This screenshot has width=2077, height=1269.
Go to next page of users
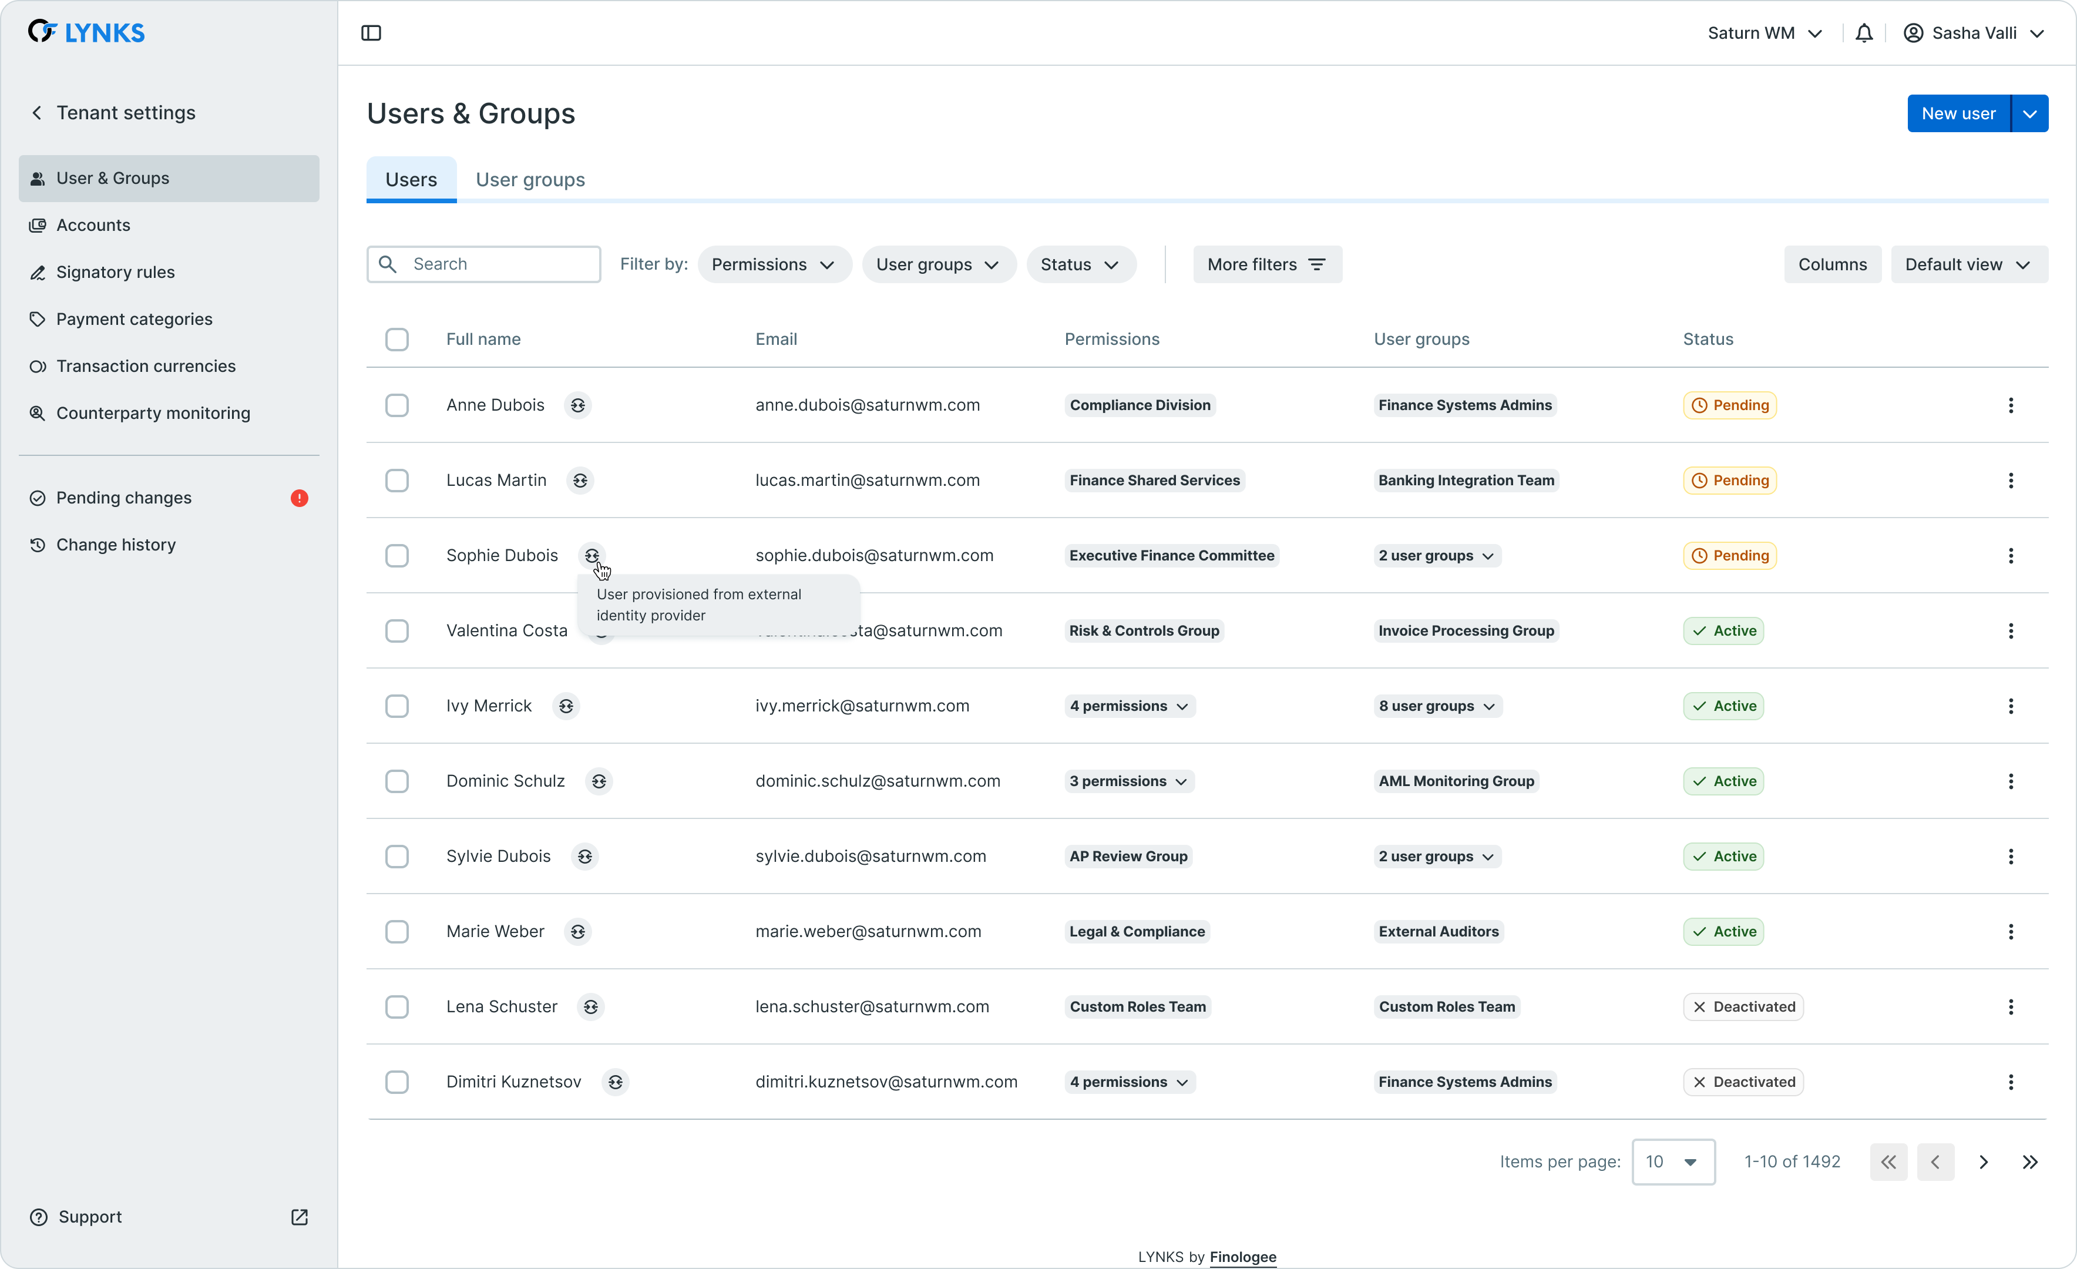(1982, 1162)
